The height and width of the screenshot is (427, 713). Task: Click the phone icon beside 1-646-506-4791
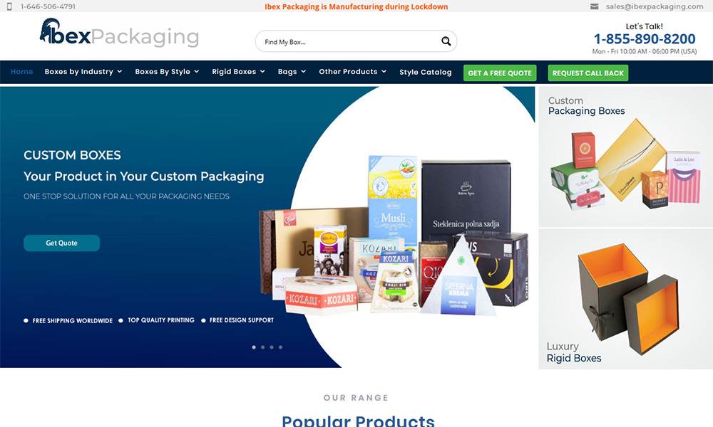coord(9,6)
